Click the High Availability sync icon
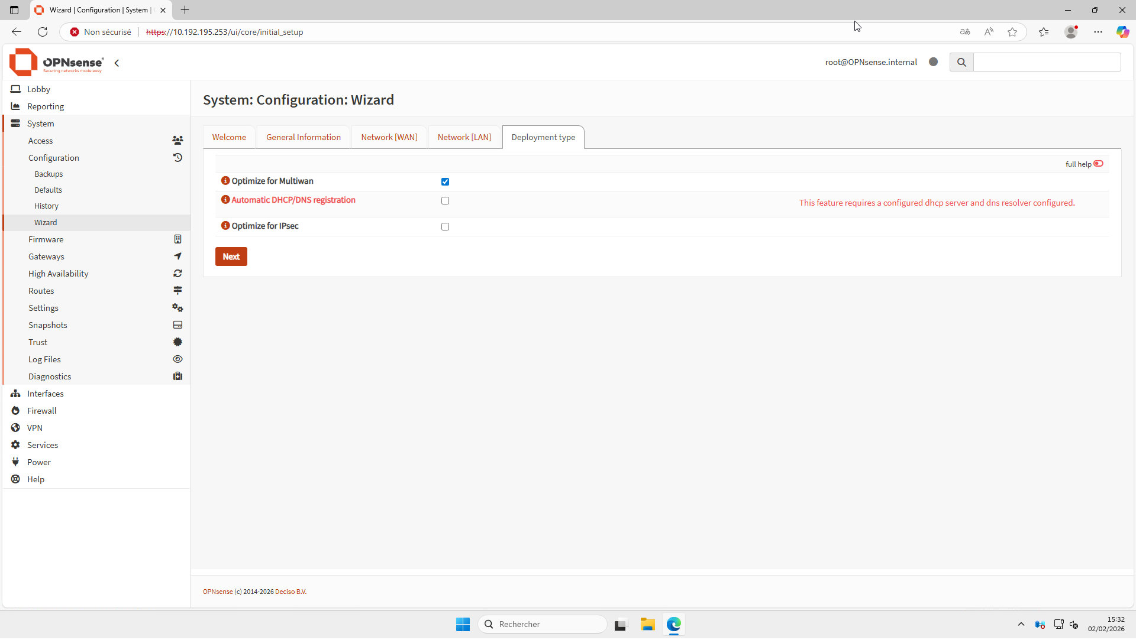 [x=177, y=274]
